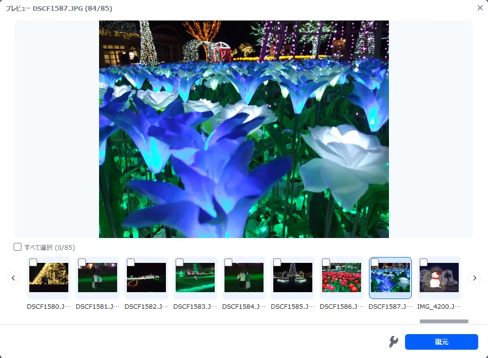
Task: Tick the checkbox on DSCF1585 thumbnail
Action: 277,262
